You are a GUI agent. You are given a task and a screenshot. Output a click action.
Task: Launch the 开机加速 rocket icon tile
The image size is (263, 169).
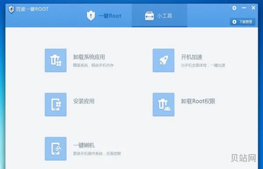tap(163, 60)
